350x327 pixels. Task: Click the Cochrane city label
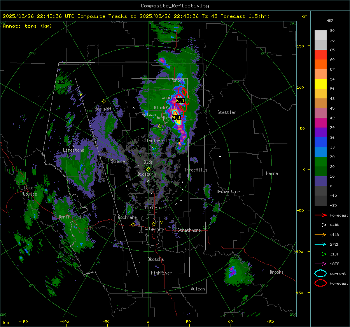127,217
